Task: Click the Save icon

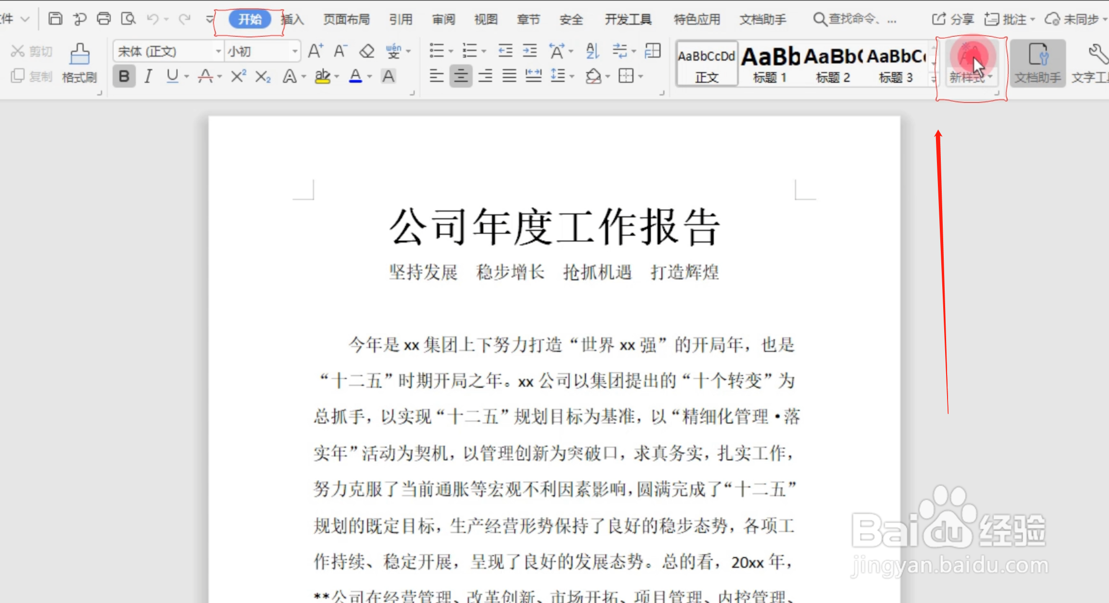Action: tap(55, 18)
